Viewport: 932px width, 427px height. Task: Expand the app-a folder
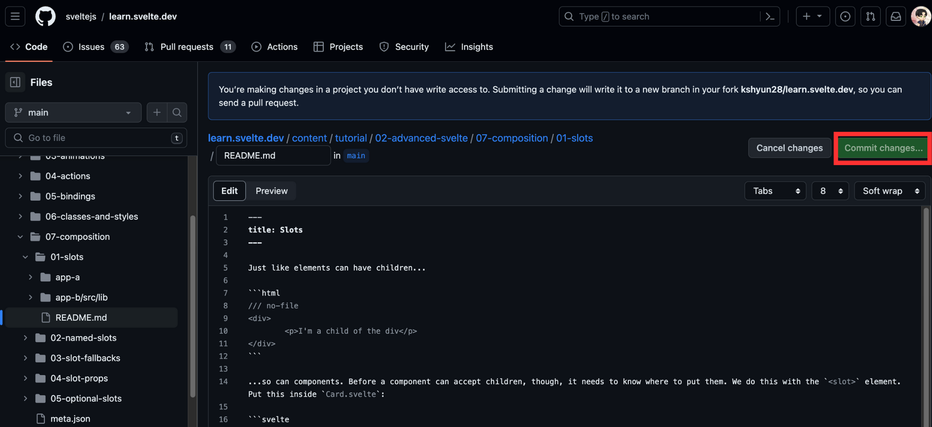(30, 277)
